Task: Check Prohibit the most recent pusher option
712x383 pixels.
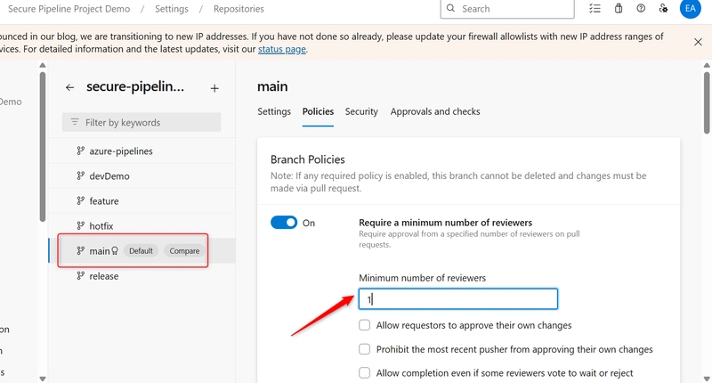Action: pos(365,349)
